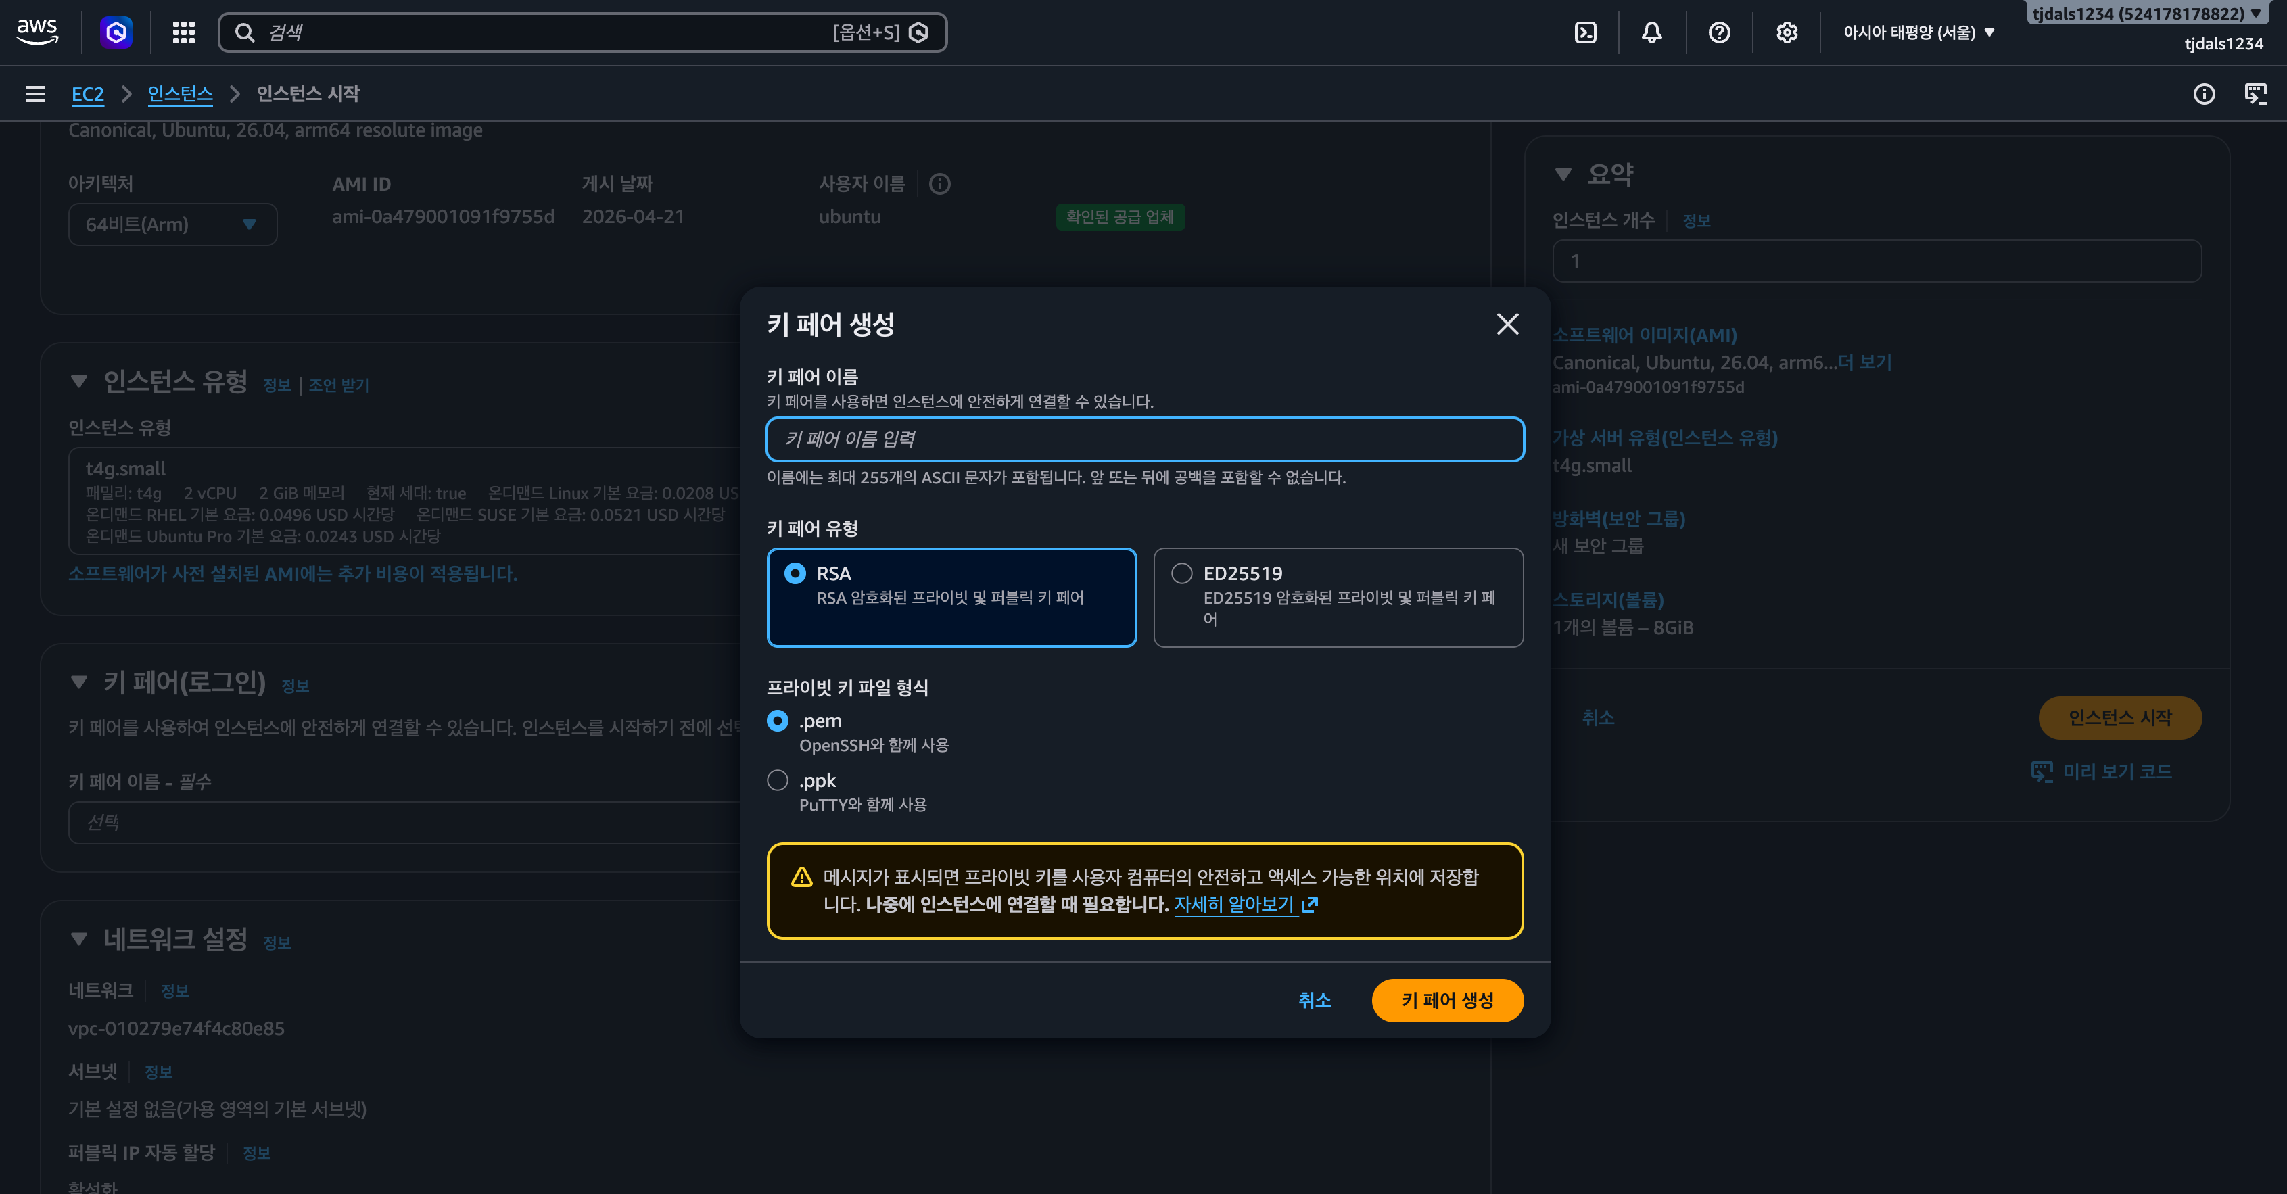Click the search magnifier icon
The height and width of the screenshot is (1194, 2287).
[244, 32]
